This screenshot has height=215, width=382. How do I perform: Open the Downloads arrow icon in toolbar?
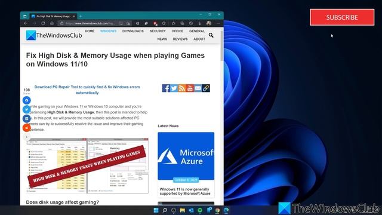199,23
